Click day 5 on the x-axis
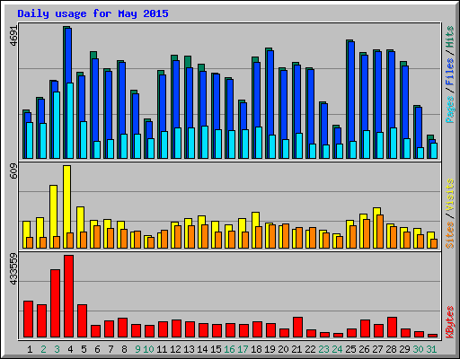 (x=84, y=349)
